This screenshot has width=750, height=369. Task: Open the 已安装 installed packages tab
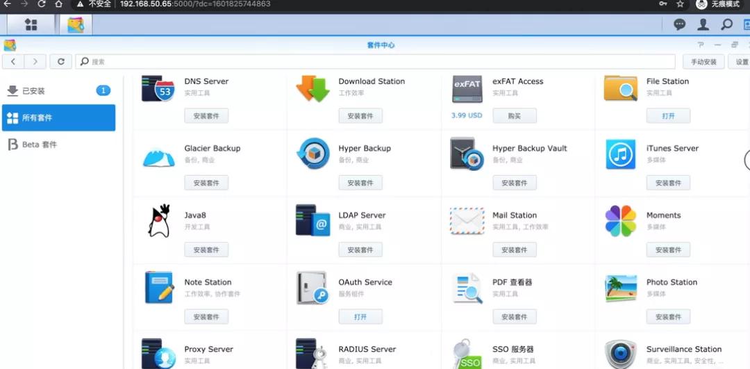point(58,90)
